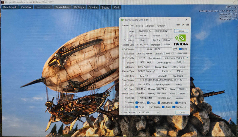Viewport: 238px width, 137px height.
Task: Click the Driver Date Nov 13, 2024 value
Action: point(144,85)
